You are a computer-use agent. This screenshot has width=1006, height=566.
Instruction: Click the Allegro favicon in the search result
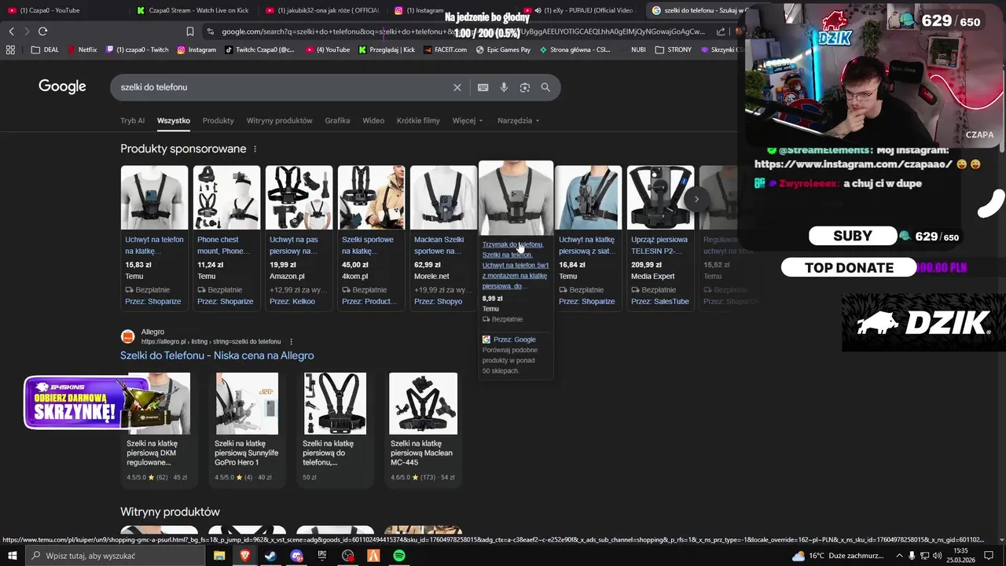(127, 336)
